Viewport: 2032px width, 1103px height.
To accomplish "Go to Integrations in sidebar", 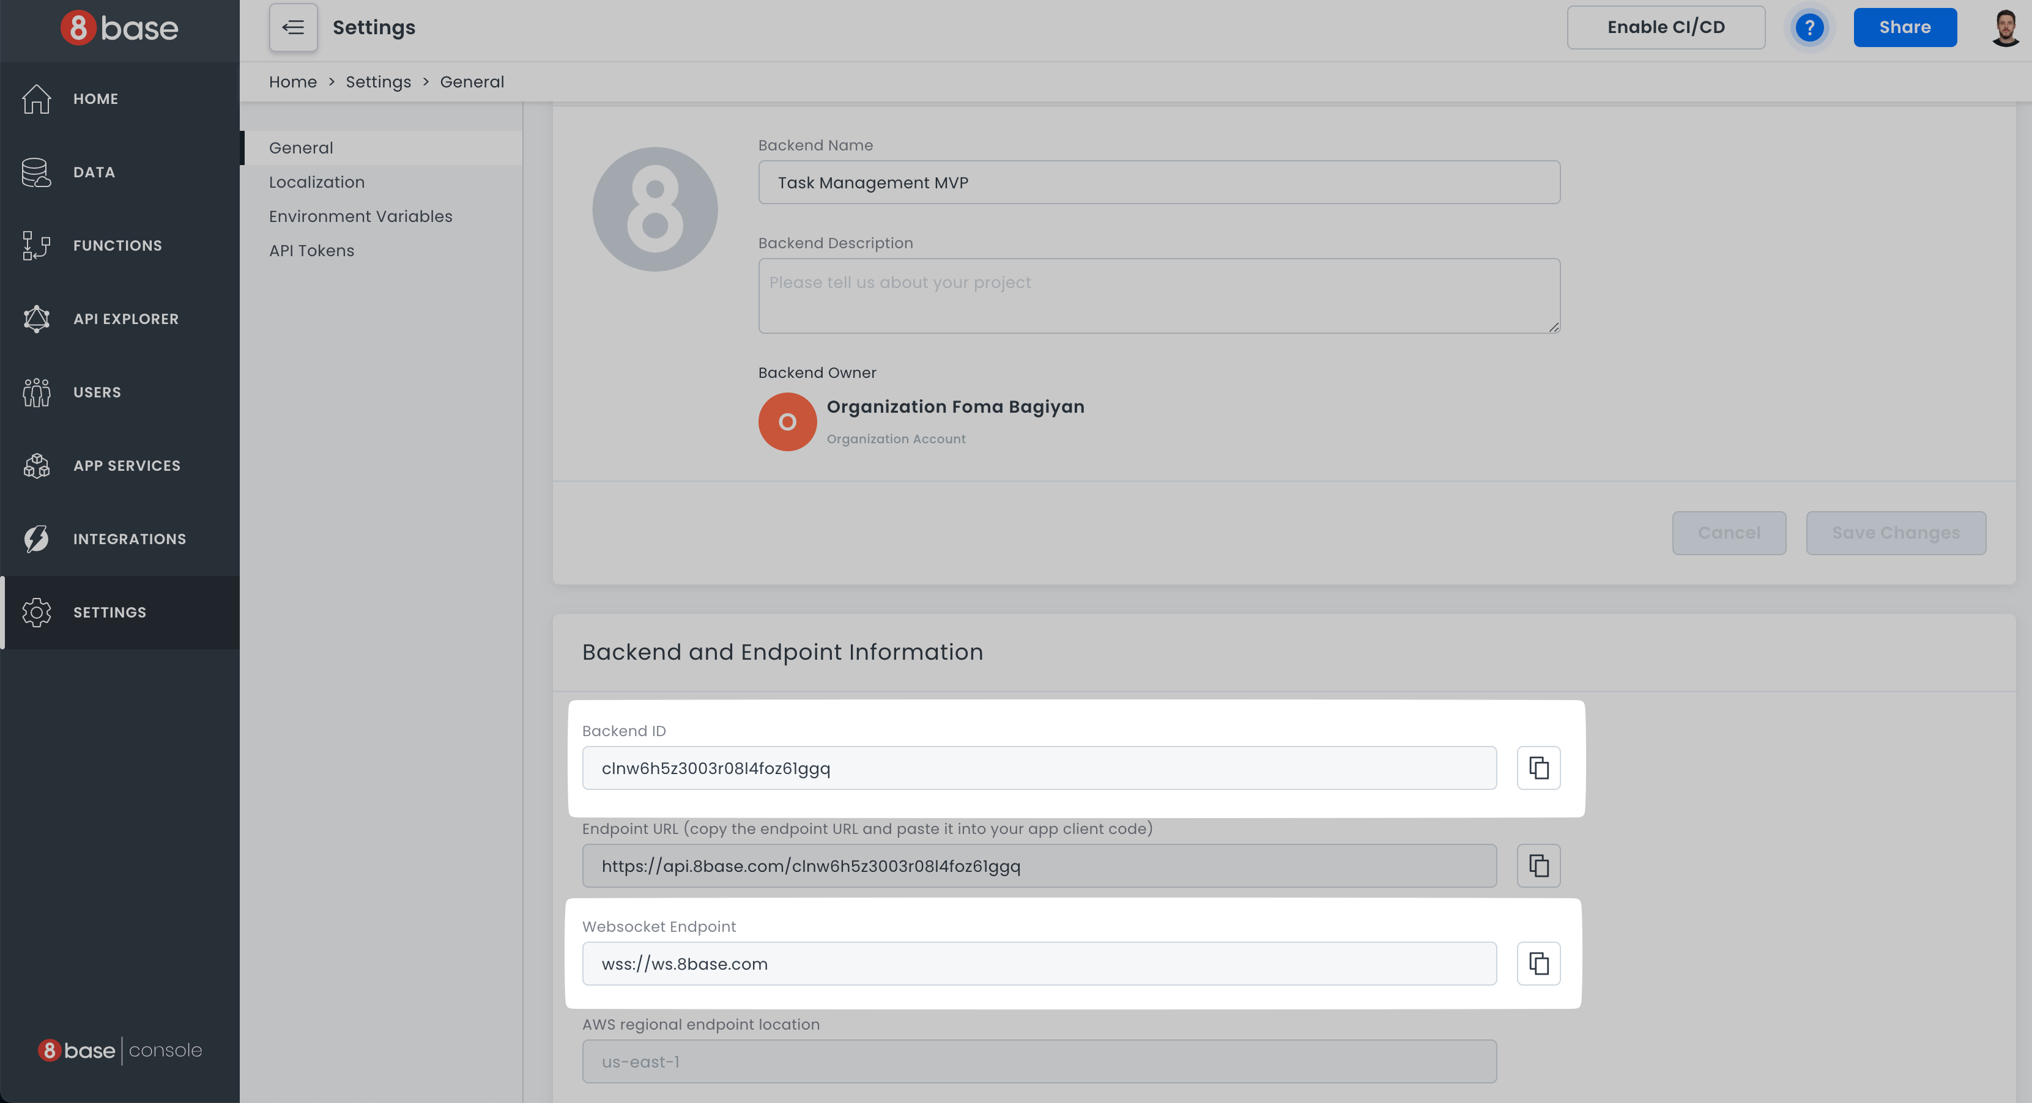I will [x=129, y=539].
